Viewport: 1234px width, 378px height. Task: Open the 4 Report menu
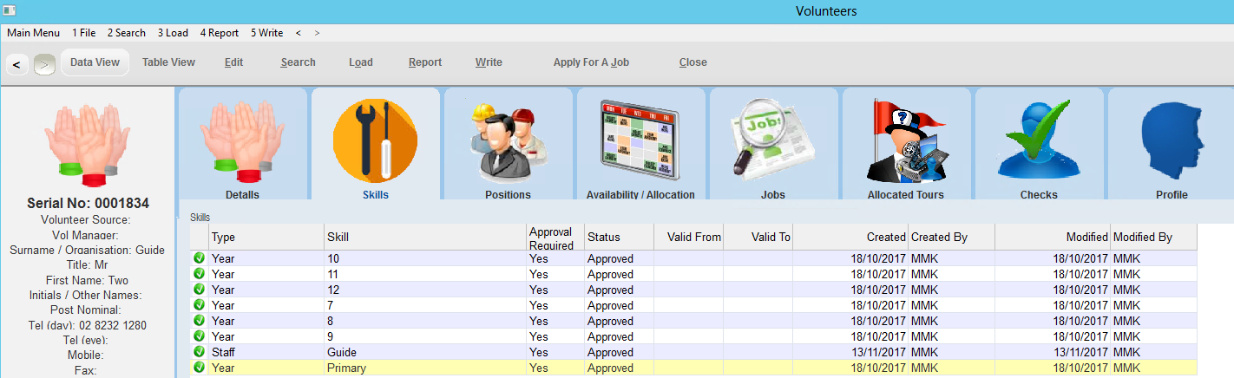(x=220, y=33)
